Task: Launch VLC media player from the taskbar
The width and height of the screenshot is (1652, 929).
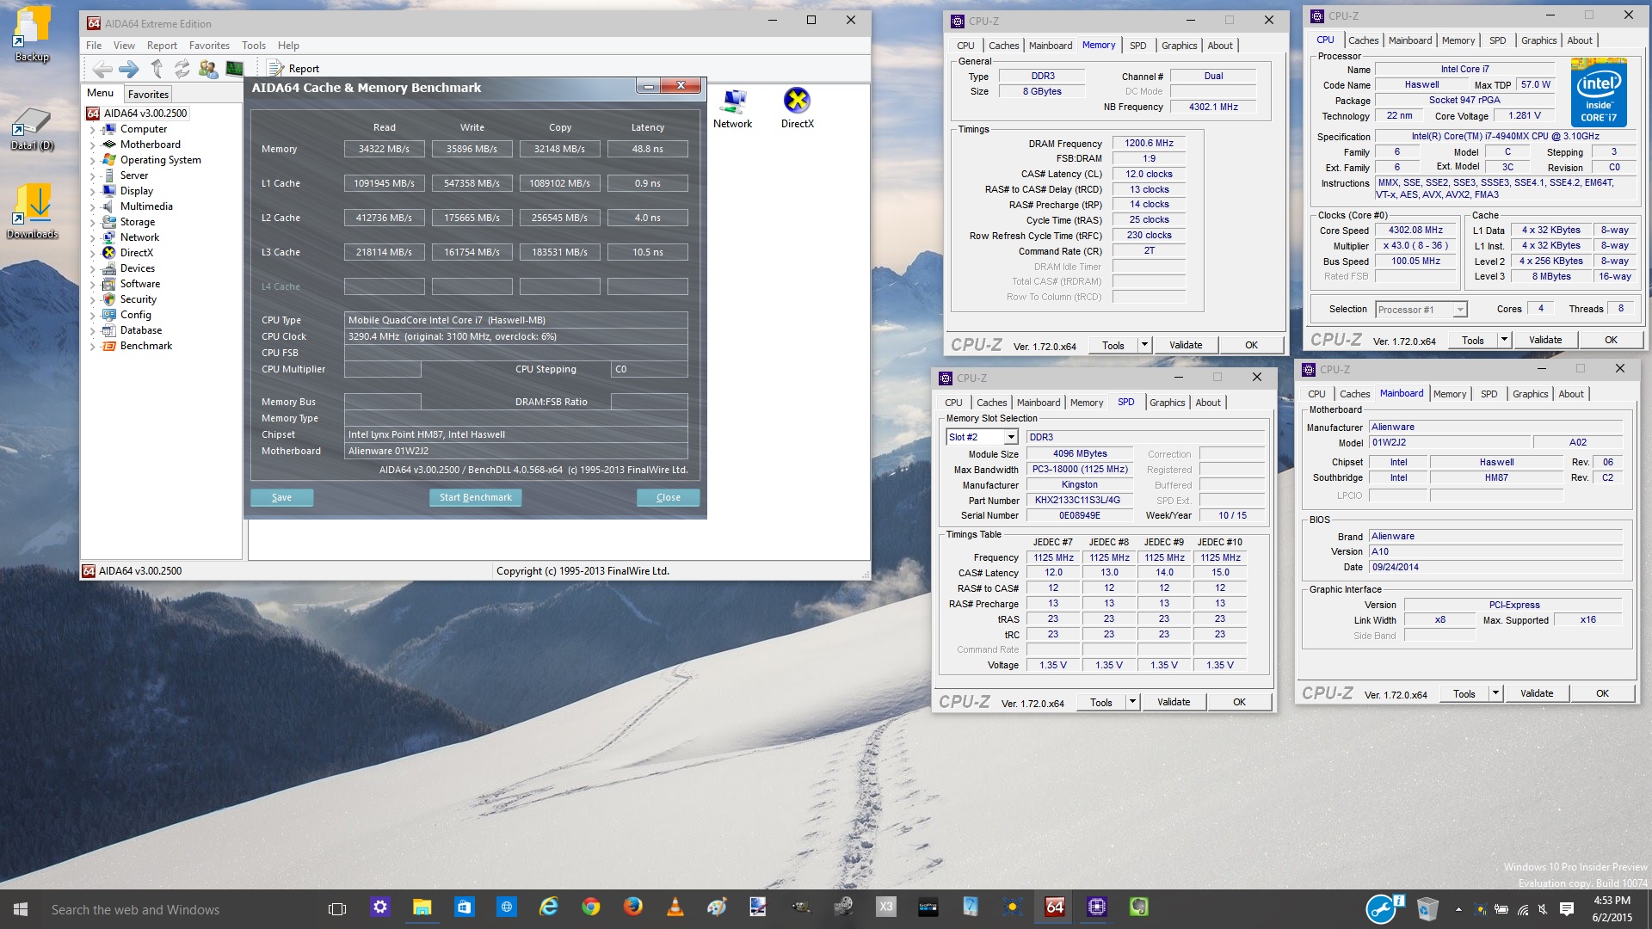Action: tap(675, 907)
